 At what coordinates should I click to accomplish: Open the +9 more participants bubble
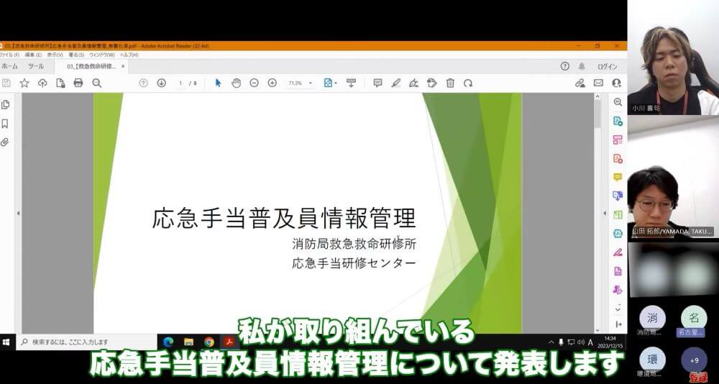694,360
